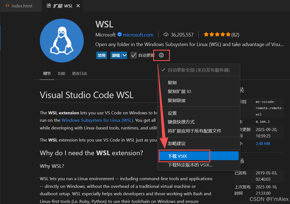Choose 键盘快捷方式 from the menu
Screen dimensions: 290x204
click(x=199, y=122)
